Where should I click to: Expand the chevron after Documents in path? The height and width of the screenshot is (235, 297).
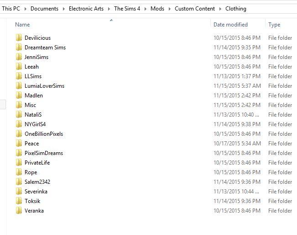[63, 9]
